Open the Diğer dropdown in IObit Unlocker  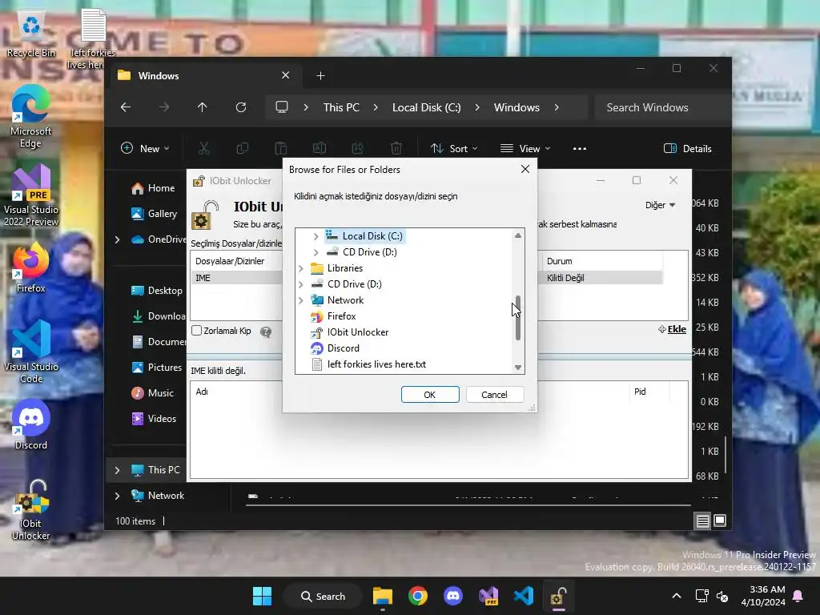click(660, 205)
